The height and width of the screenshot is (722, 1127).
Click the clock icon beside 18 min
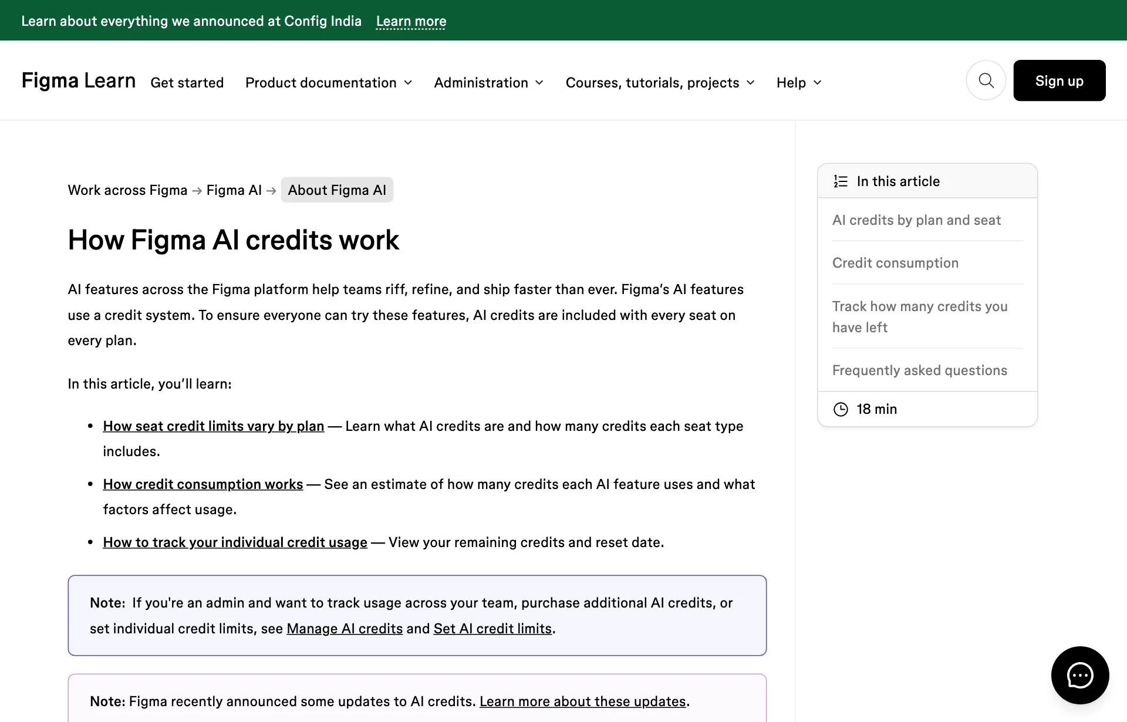(841, 409)
